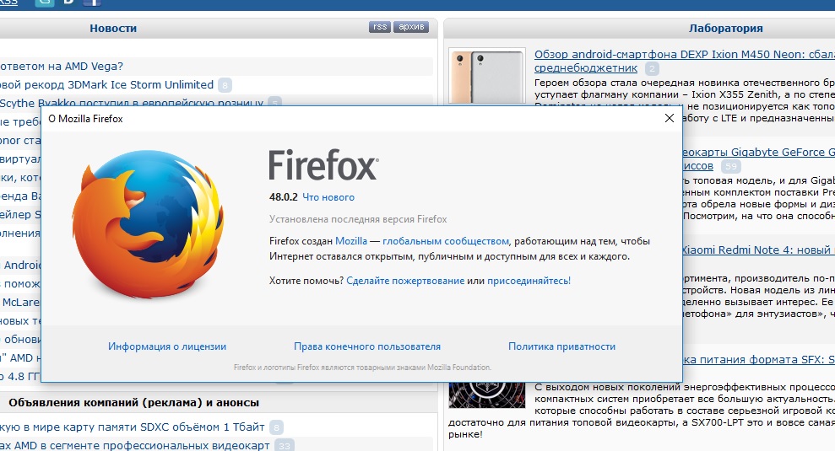Click comment badge '2' after 'среднебюджетник'
This screenshot has width=835, height=451.
tap(652, 68)
